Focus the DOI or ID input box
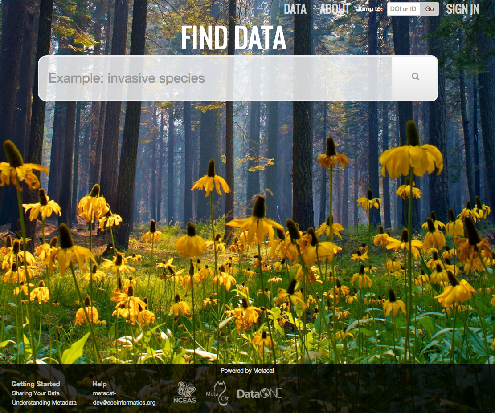This screenshot has width=495, height=413. [x=403, y=9]
